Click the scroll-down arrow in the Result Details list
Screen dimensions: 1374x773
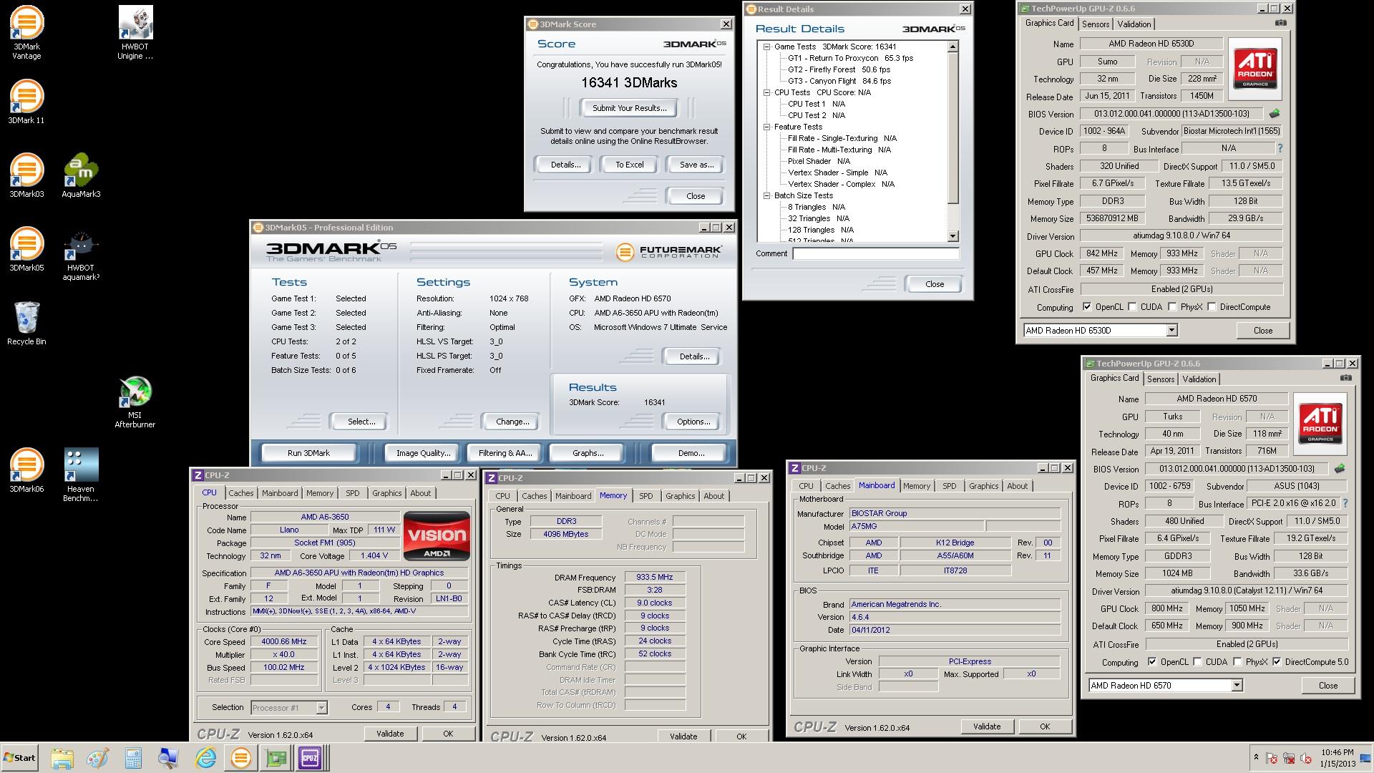pos(952,236)
